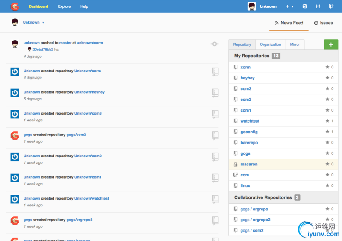Go to Explore in the top menu
This screenshot has width=342, height=241.
[64, 6]
